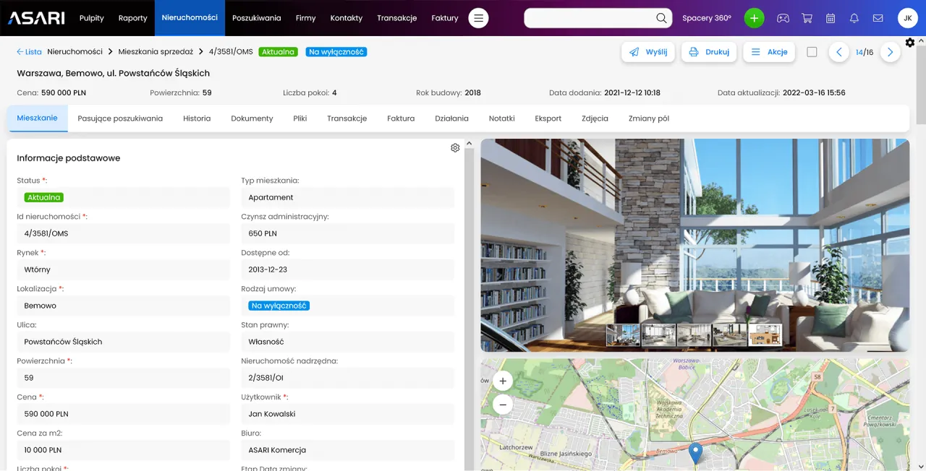Viewport: 926px width, 471px height.
Task: Go to previous record with left chevron
Action: coord(838,52)
